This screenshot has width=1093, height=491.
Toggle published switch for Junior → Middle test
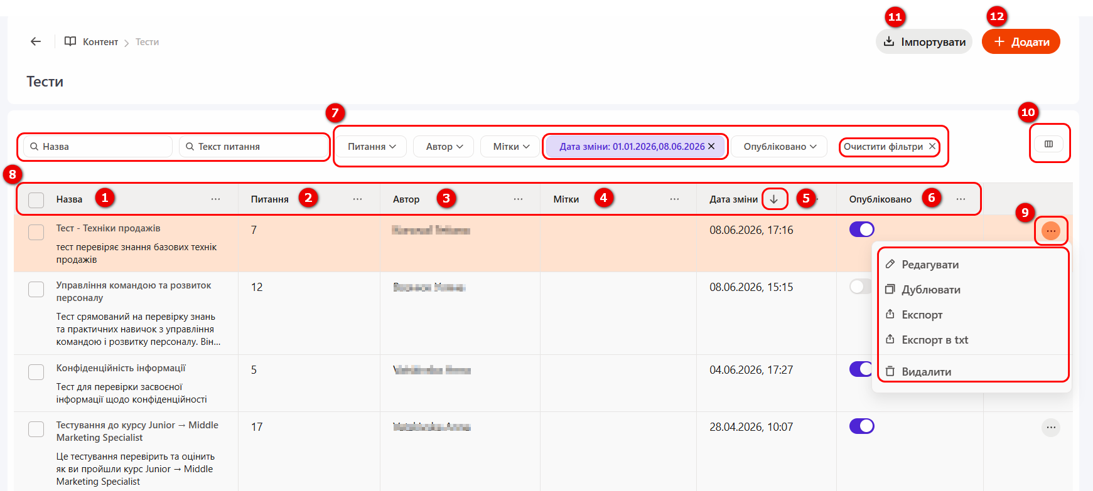coord(862,426)
